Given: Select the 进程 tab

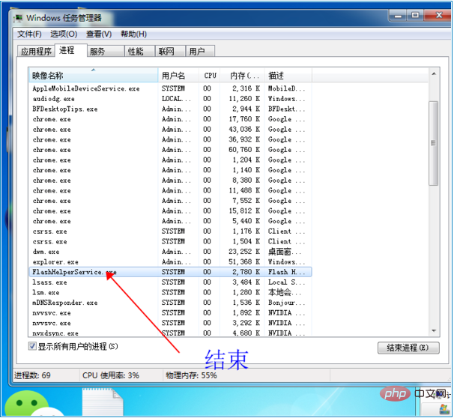Looking at the screenshot, I should click(x=70, y=50).
